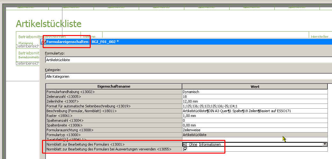Open the Normblatt A0_Ohne_Informationen dropdown arrow
The image size is (332, 159).
click(x=325, y=144)
